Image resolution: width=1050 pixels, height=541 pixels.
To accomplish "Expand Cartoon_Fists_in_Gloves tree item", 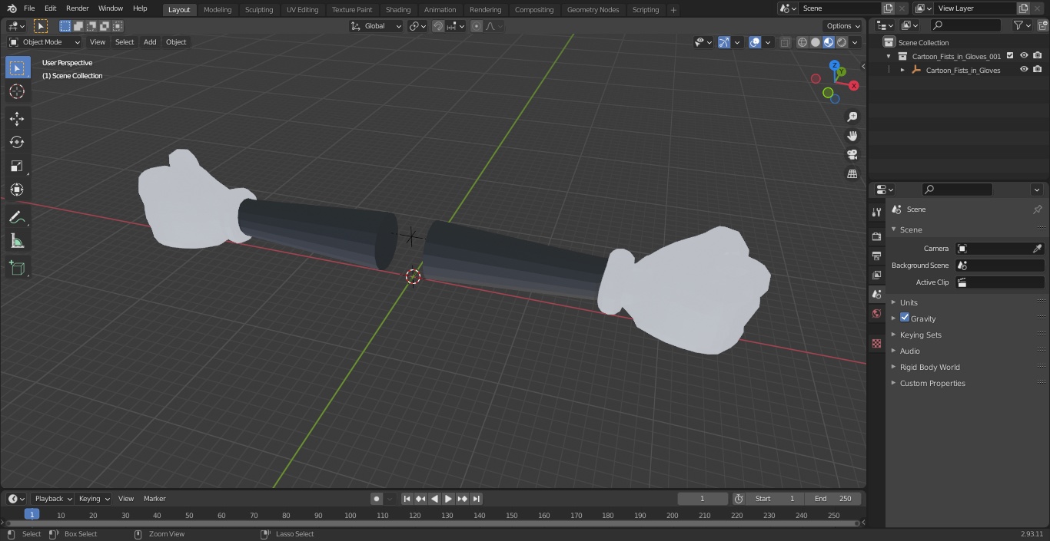I will pos(902,70).
